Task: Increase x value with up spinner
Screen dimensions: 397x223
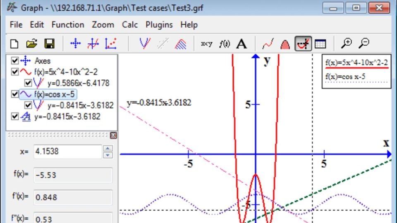Action: (108, 148)
